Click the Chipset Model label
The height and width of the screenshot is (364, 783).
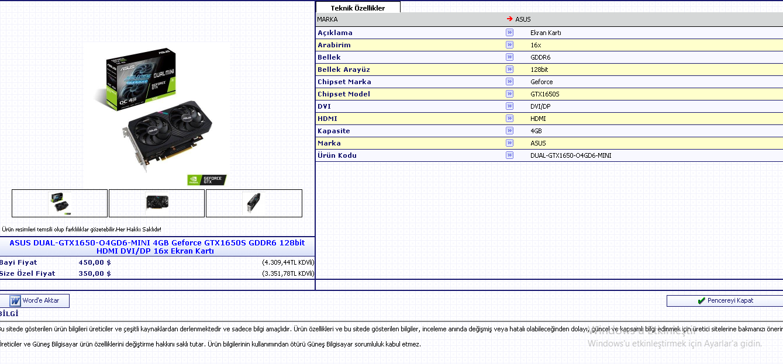(x=344, y=94)
